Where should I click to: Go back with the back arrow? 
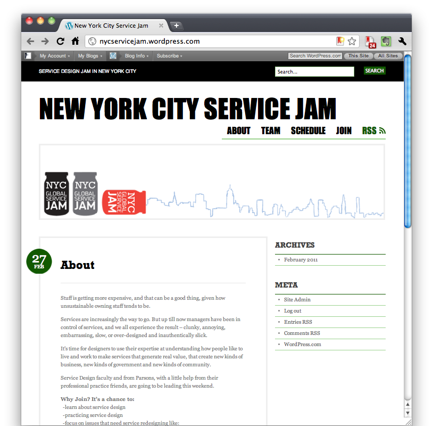tap(30, 41)
